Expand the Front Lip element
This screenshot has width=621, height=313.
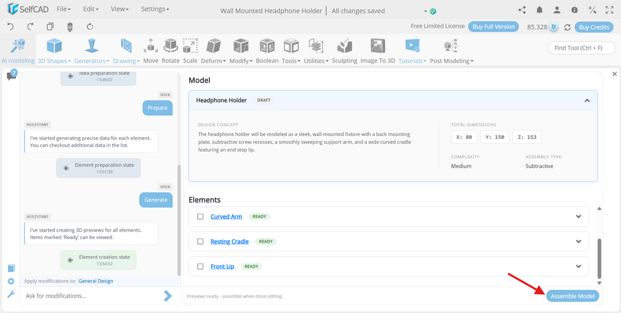[x=579, y=266]
